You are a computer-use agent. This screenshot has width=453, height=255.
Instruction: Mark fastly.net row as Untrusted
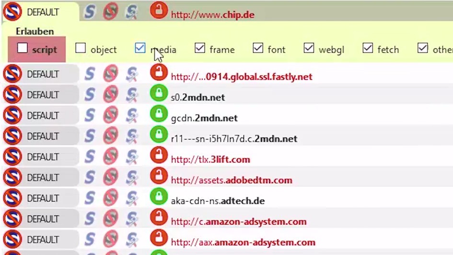pos(111,74)
